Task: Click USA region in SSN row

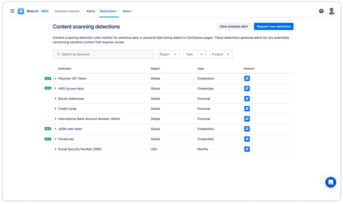Action: point(154,149)
